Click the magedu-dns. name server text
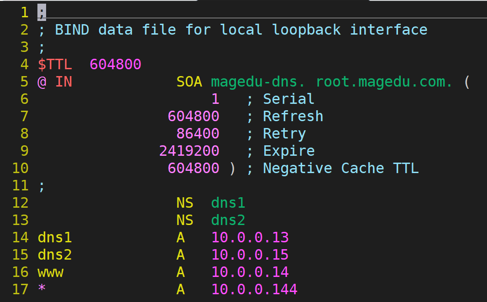 [x=258, y=82]
